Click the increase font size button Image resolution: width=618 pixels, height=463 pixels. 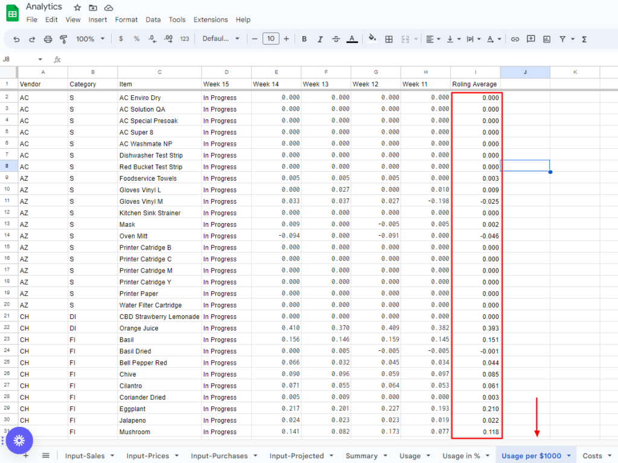286,39
